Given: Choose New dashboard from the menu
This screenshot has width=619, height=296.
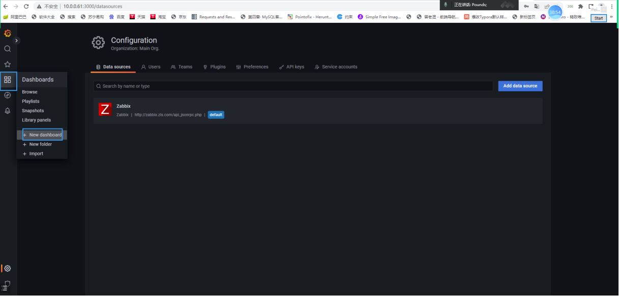Looking at the screenshot, I should pos(42,135).
